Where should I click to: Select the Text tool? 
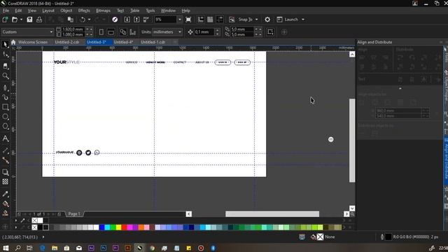tap(5, 139)
